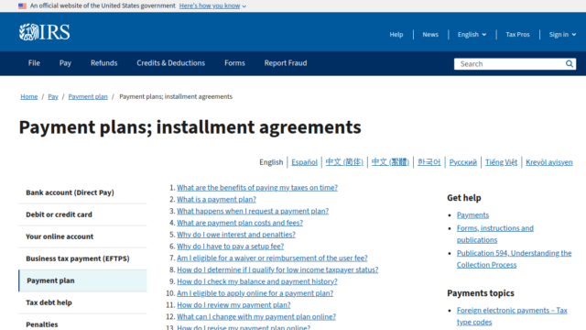Expand "Here's how you know" banner
Viewport: 586px width, 330px height.
[212, 6]
